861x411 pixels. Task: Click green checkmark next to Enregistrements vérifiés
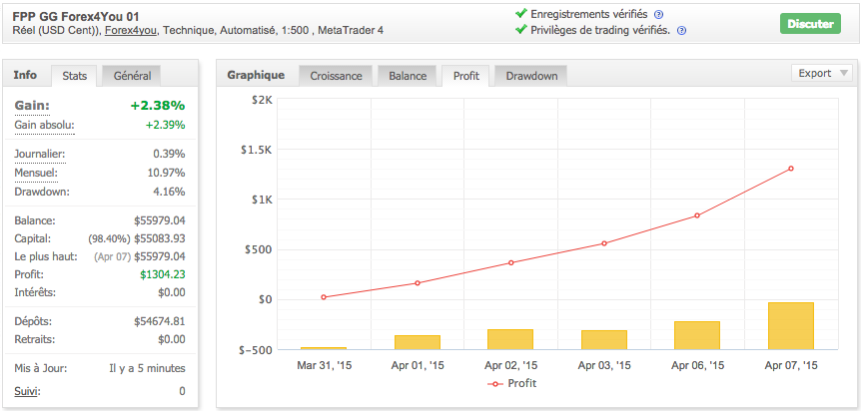pyautogui.click(x=520, y=14)
